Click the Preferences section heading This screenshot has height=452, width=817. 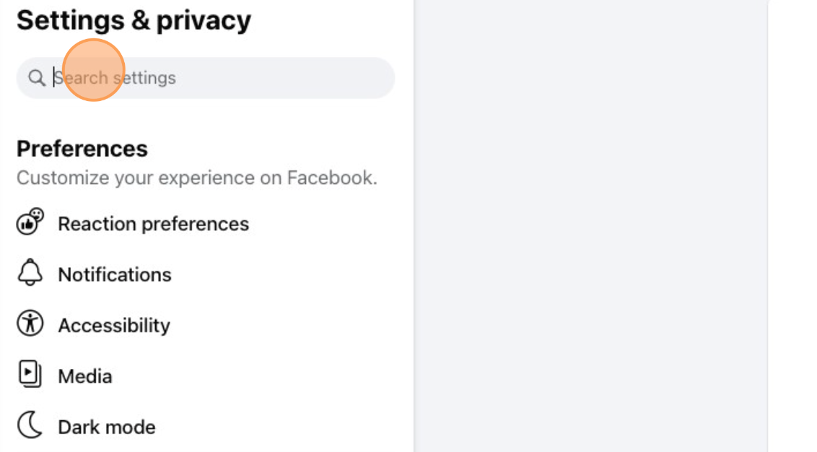(x=82, y=148)
